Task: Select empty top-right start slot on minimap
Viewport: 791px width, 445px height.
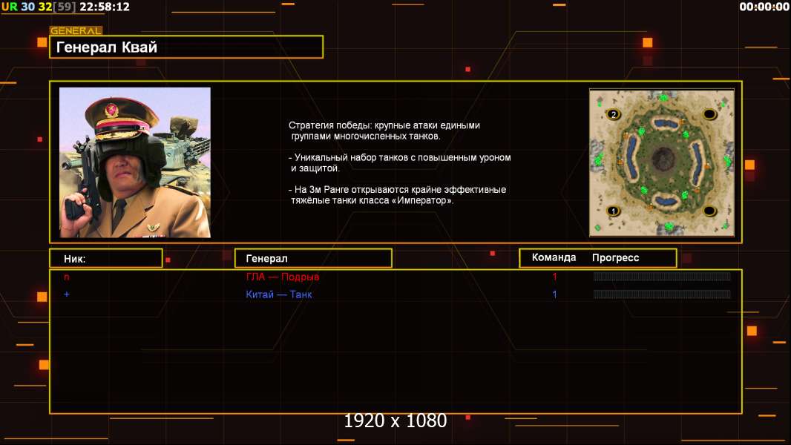Action: [709, 114]
